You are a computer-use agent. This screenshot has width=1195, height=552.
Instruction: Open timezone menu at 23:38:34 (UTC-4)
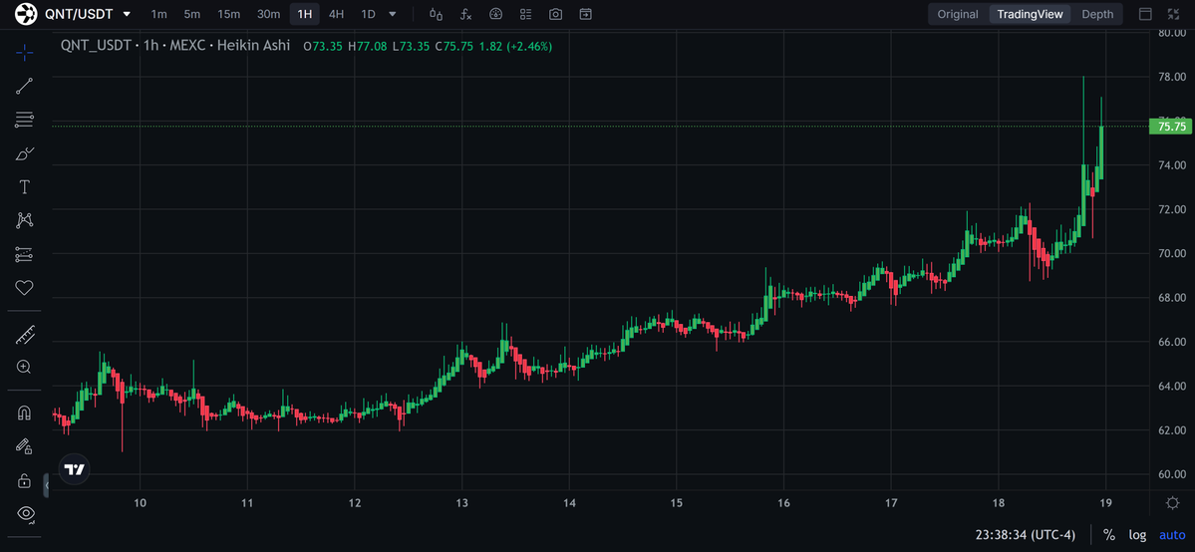tap(1025, 535)
